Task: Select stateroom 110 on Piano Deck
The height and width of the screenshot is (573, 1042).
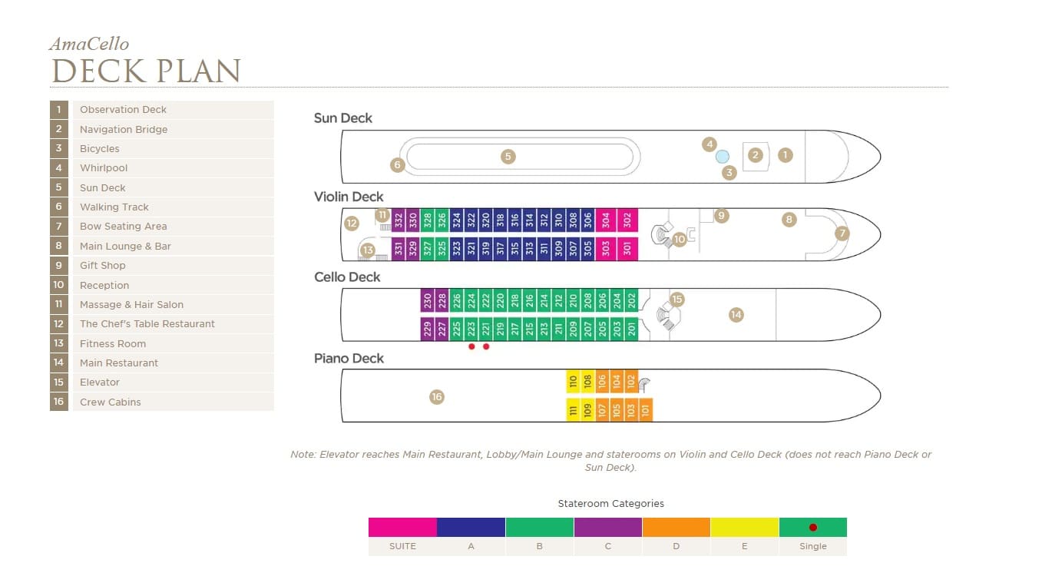Action: (x=573, y=381)
